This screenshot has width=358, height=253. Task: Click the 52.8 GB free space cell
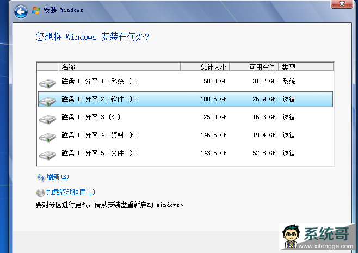264,153
